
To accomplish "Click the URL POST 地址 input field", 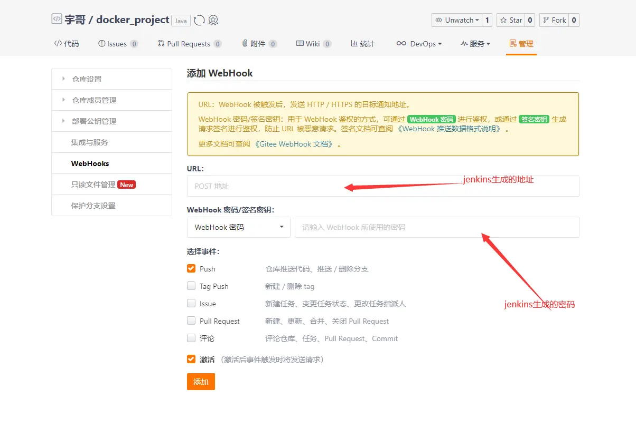I will pyautogui.click(x=383, y=186).
